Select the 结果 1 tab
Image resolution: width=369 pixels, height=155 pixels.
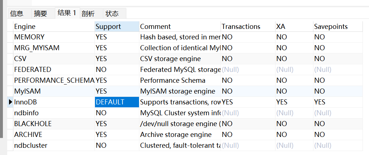pyautogui.click(x=67, y=13)
